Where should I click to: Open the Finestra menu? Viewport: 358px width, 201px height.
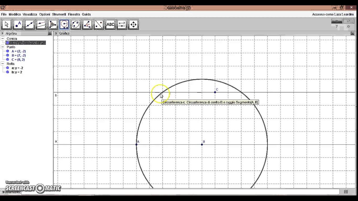(x=74, y=14)
